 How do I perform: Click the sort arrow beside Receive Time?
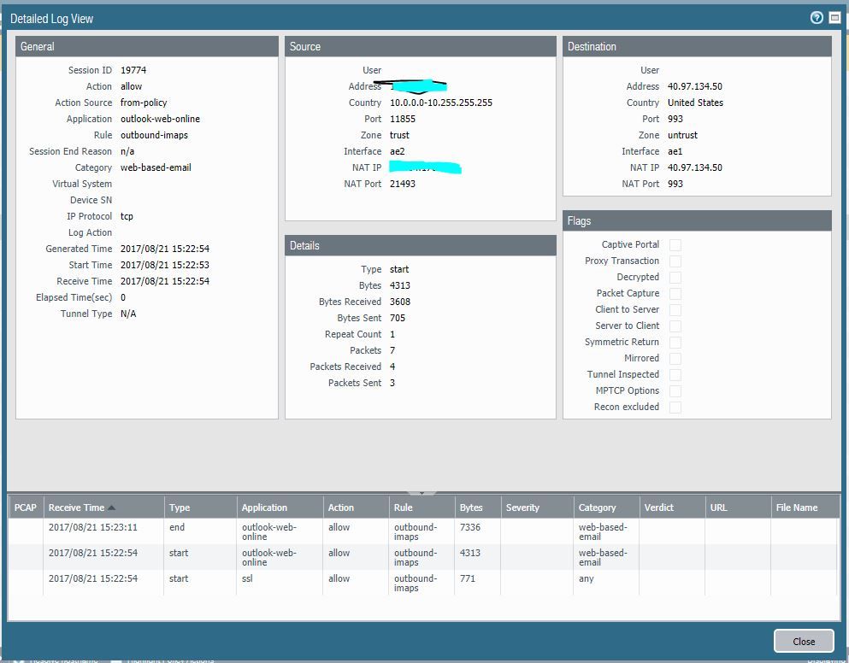tap(111, 508)
